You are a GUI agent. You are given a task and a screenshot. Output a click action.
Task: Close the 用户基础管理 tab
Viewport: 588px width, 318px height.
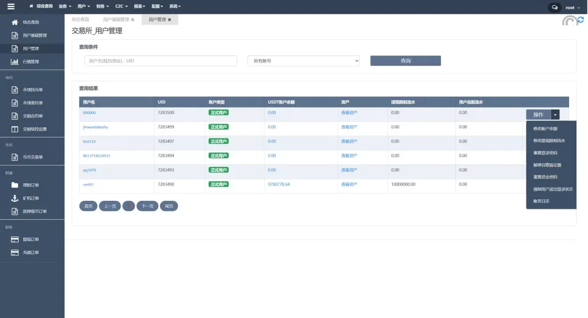click(x=133, y=20)
